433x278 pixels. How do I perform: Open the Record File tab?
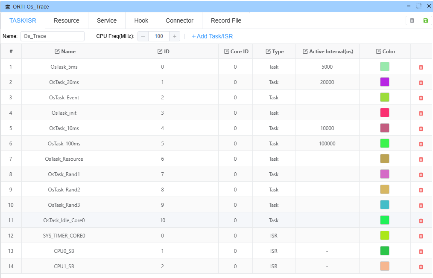coord(226,20)
